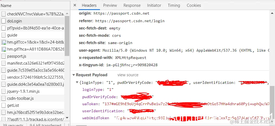275x126 pixels.
Task: Open the Response tab
Action: [132, 5]
